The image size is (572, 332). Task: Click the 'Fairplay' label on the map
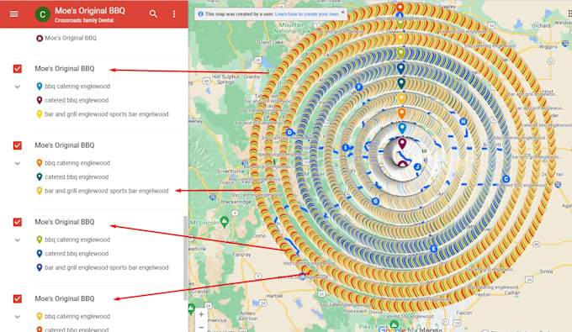click(241, 255)
